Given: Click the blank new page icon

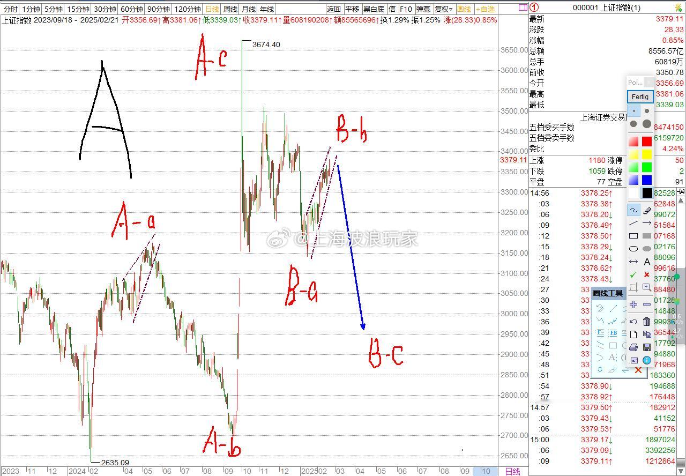Looking at the screenshot, I should coord(633,334).
